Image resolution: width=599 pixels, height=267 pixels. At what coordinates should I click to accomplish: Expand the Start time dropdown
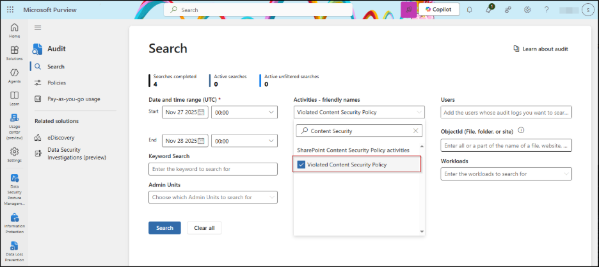coord(271,112)
